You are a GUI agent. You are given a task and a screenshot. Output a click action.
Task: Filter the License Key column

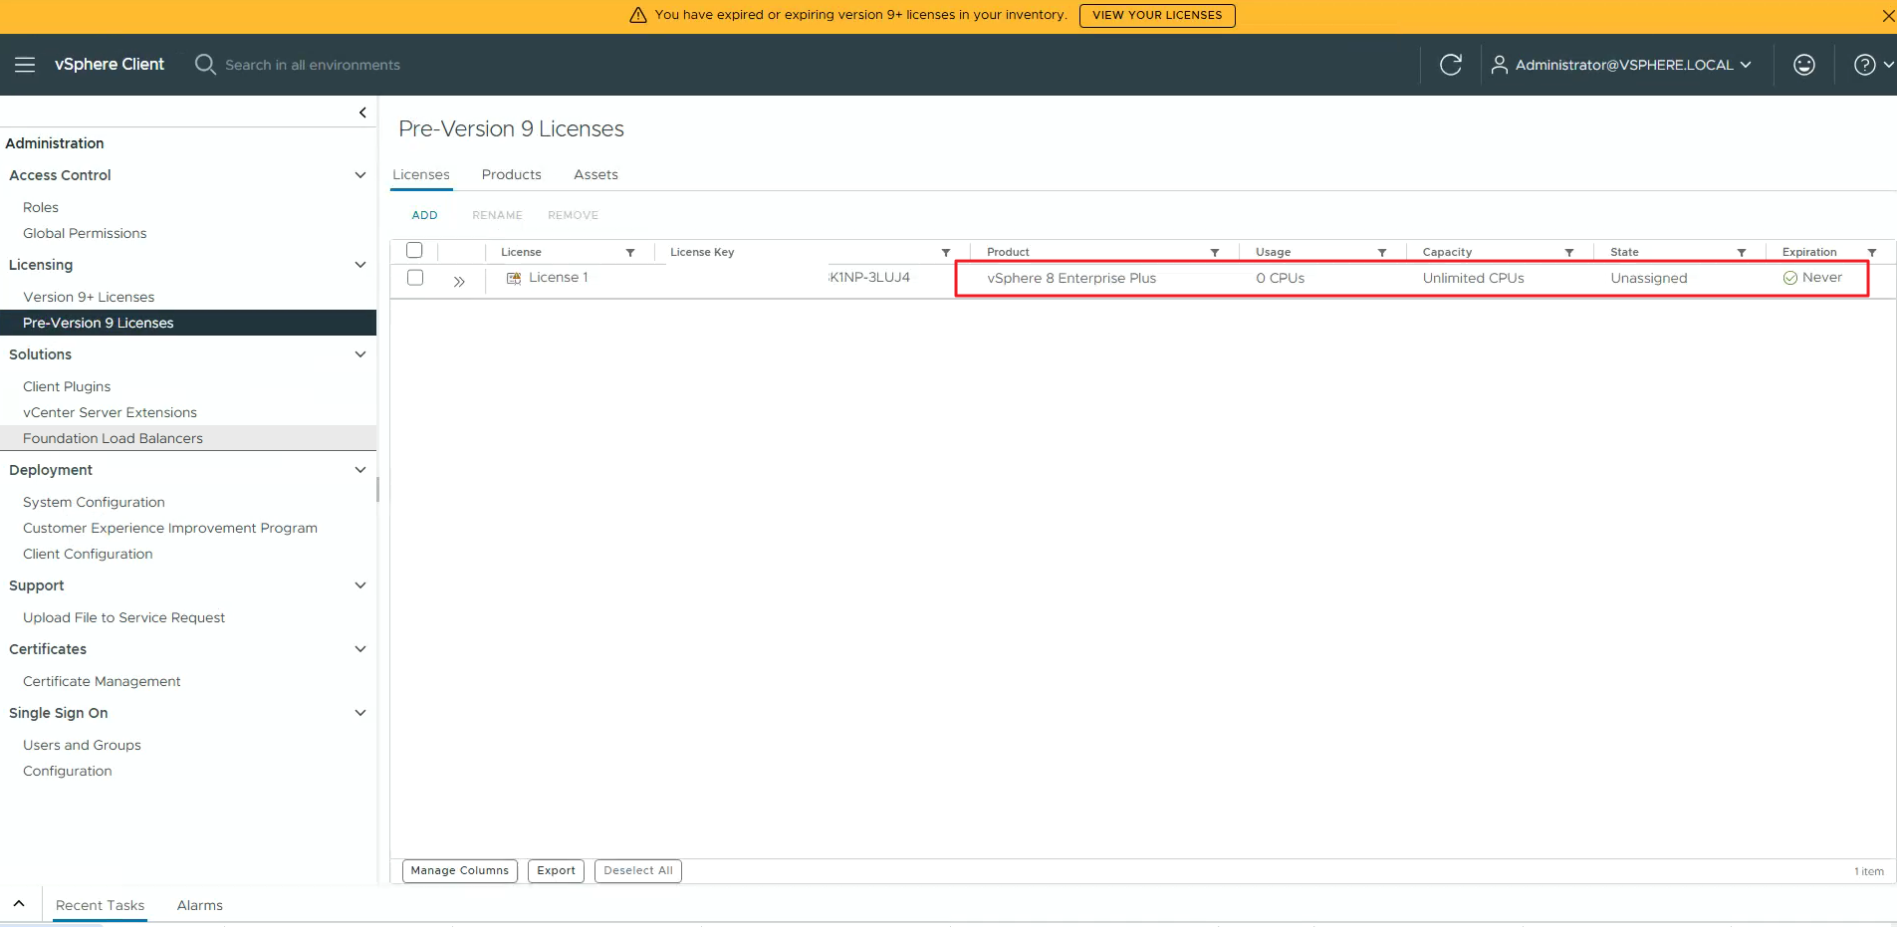946,253
